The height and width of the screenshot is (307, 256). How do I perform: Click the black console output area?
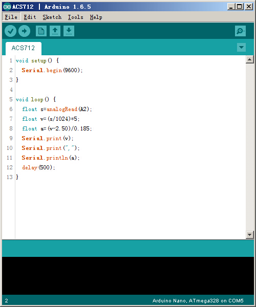[128, 276]
